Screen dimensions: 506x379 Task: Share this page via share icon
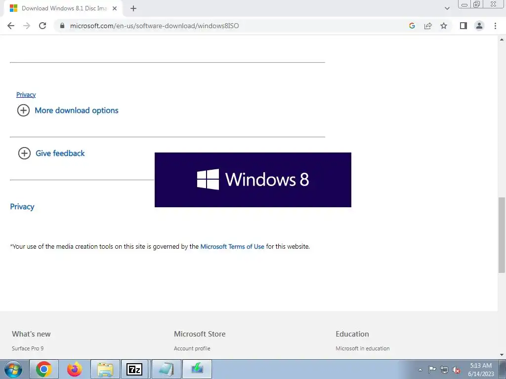click(x=428, y=26)
